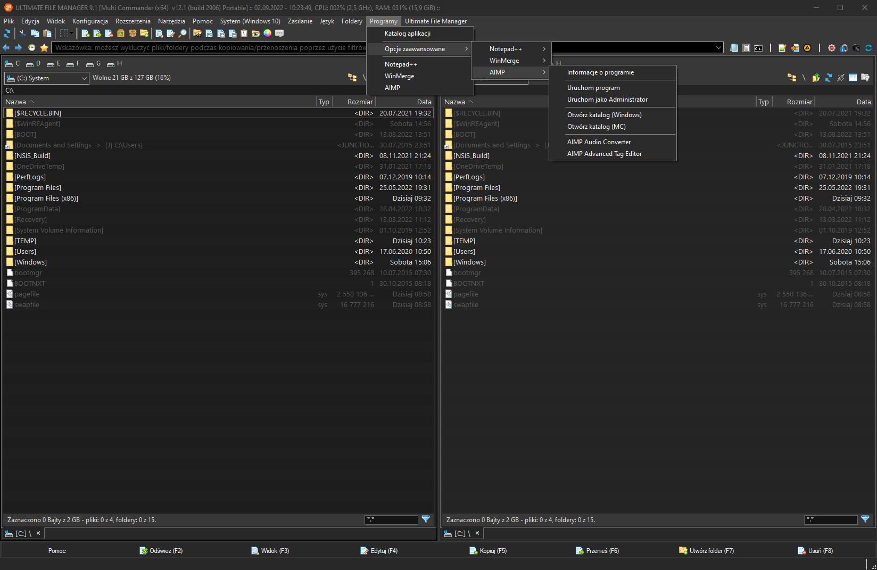877x570 pixels.
Task: Go back with the left arrow icon
Action: pyautogui.click(x=6, y=48)
